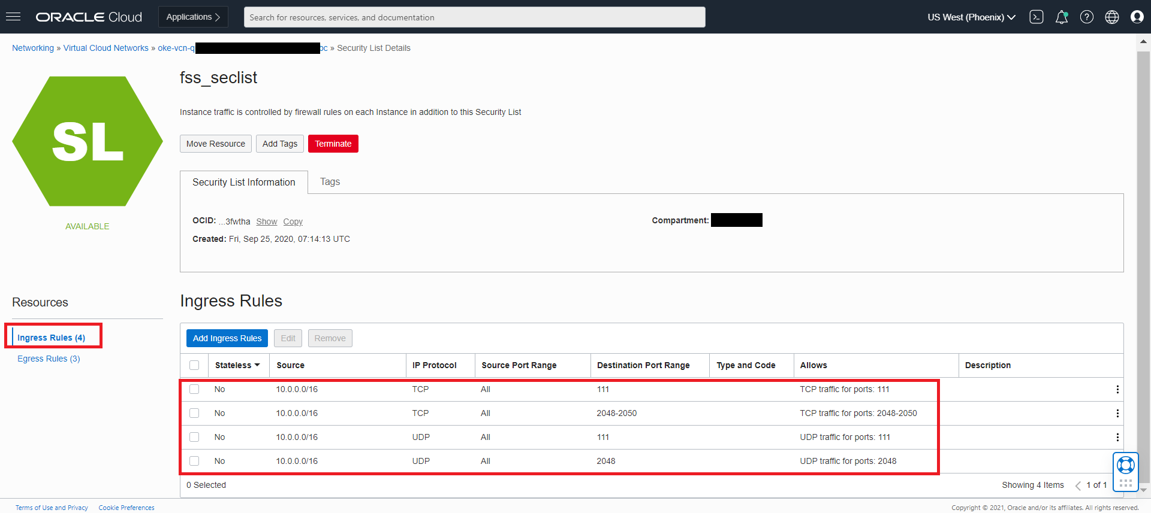Click the Destination Port Range column header
1151x513 pixels.
[x=643, y=365]
